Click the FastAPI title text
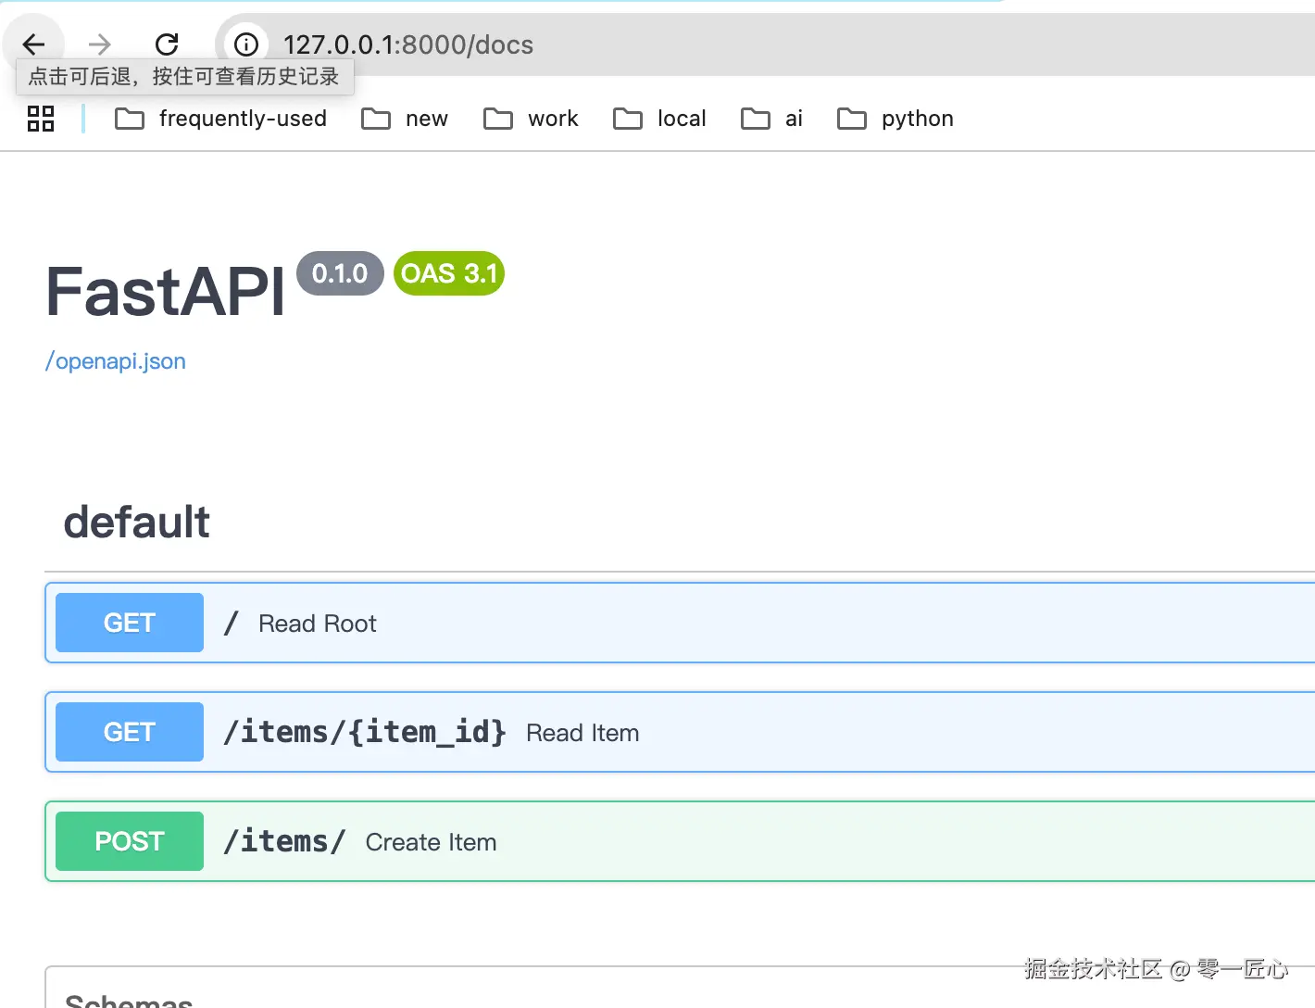Image resolution: width=1315 pixels, height=1008 pixels. tap(165, 292)
